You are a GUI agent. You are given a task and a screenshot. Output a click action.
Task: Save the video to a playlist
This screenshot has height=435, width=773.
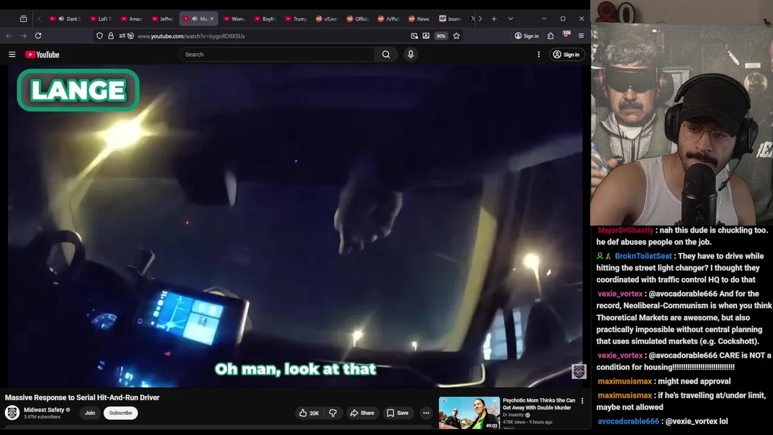[398, 413]
